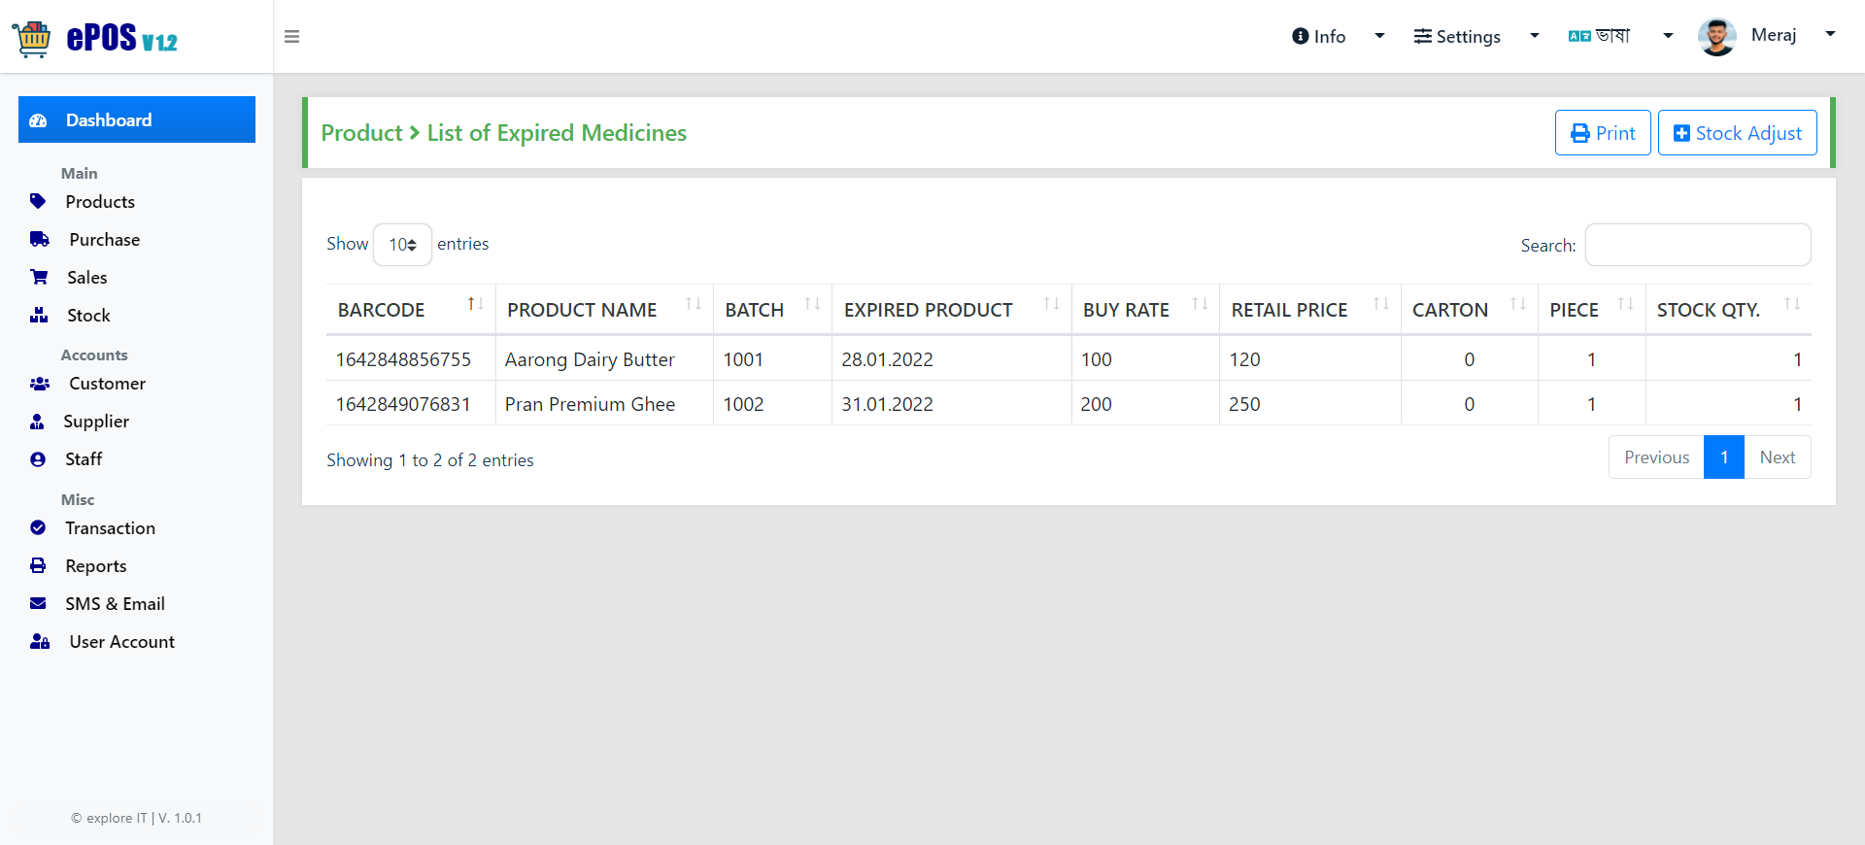Open the ePOS shopping basket logo
The image size is (1865, 845).
point(32,39)
